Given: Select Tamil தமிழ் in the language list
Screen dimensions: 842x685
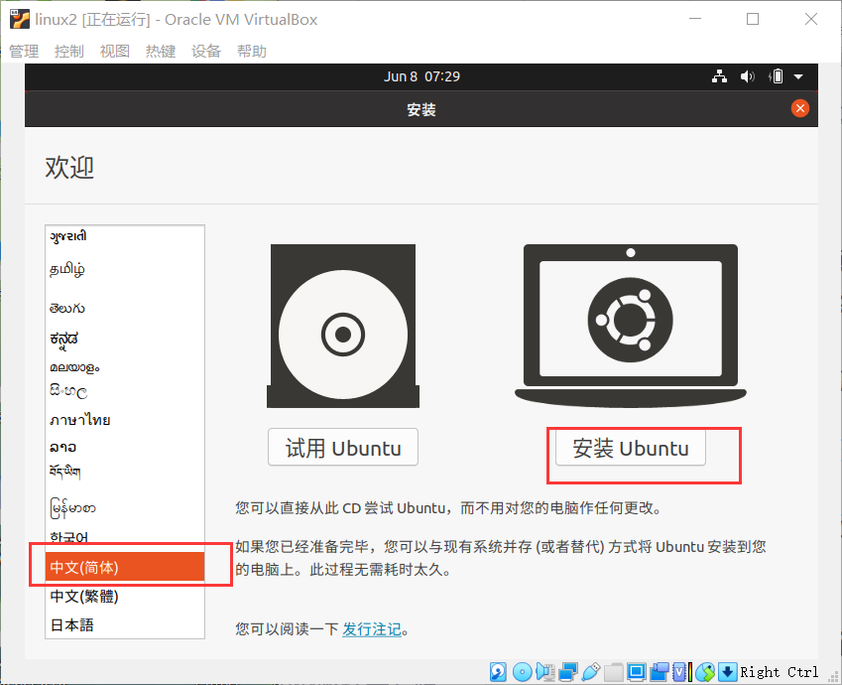Looking at the screenshot, I should coord(125,268).
